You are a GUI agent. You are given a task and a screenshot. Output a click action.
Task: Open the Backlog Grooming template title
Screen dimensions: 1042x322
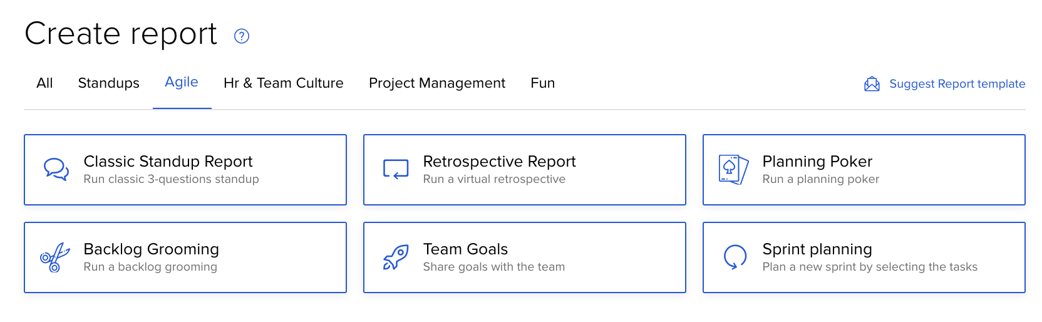pos(151,249)
